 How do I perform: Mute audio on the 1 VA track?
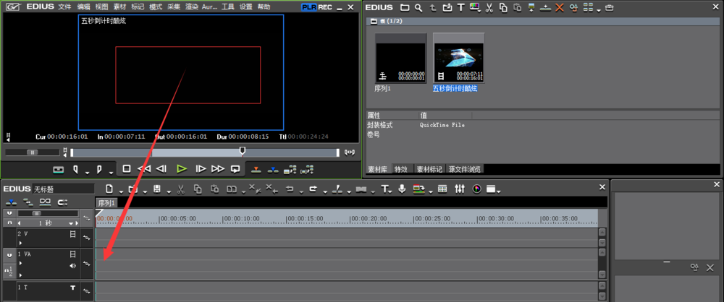(x=72, y=265)
